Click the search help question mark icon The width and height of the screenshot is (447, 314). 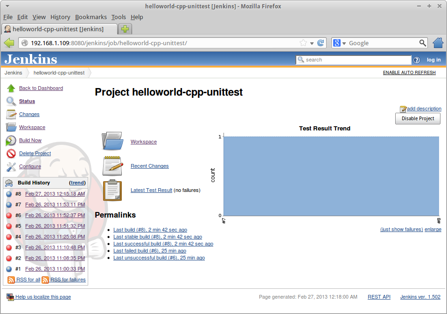[417, 60]
